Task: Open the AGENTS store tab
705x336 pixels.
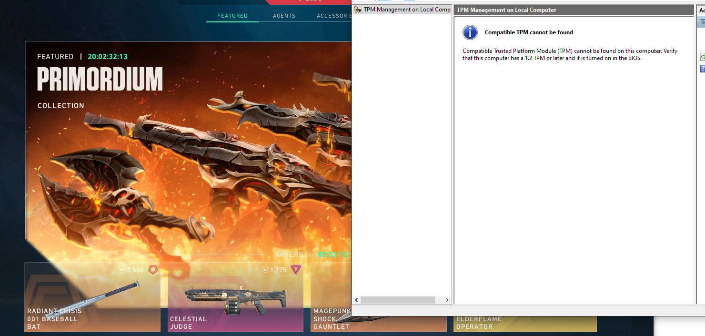Action: click(284, 16)
